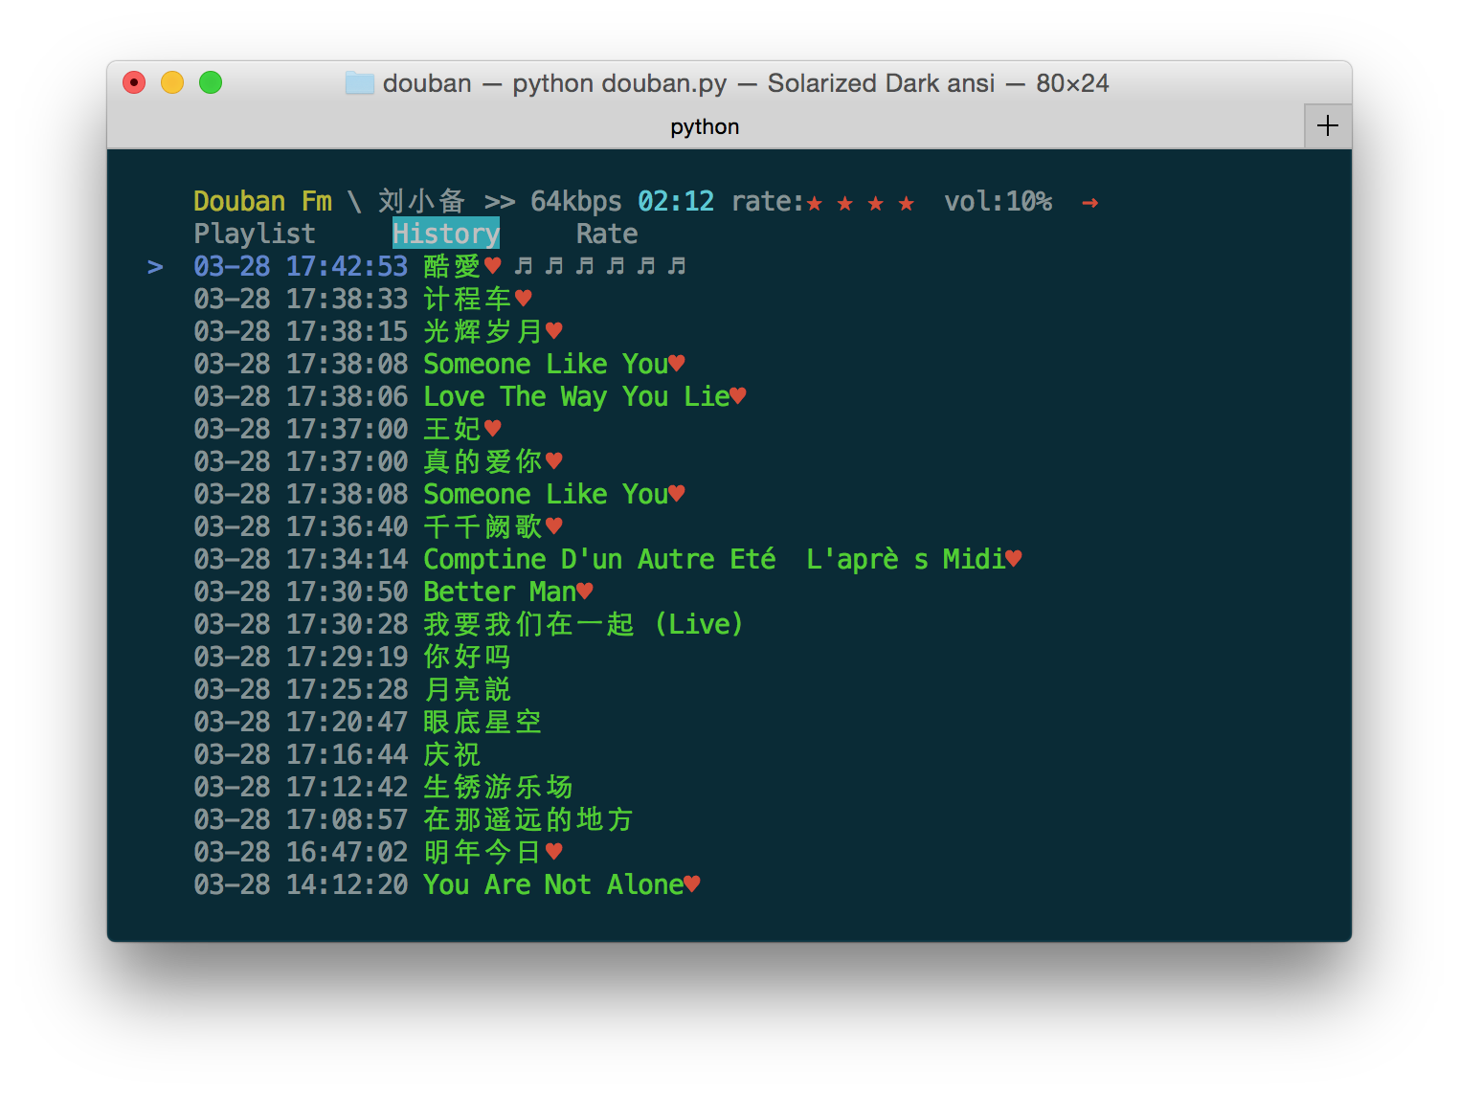Select the 生锈游乐场 history entry
This screenshot has width=1459, height=1095.
click(383, 787)
